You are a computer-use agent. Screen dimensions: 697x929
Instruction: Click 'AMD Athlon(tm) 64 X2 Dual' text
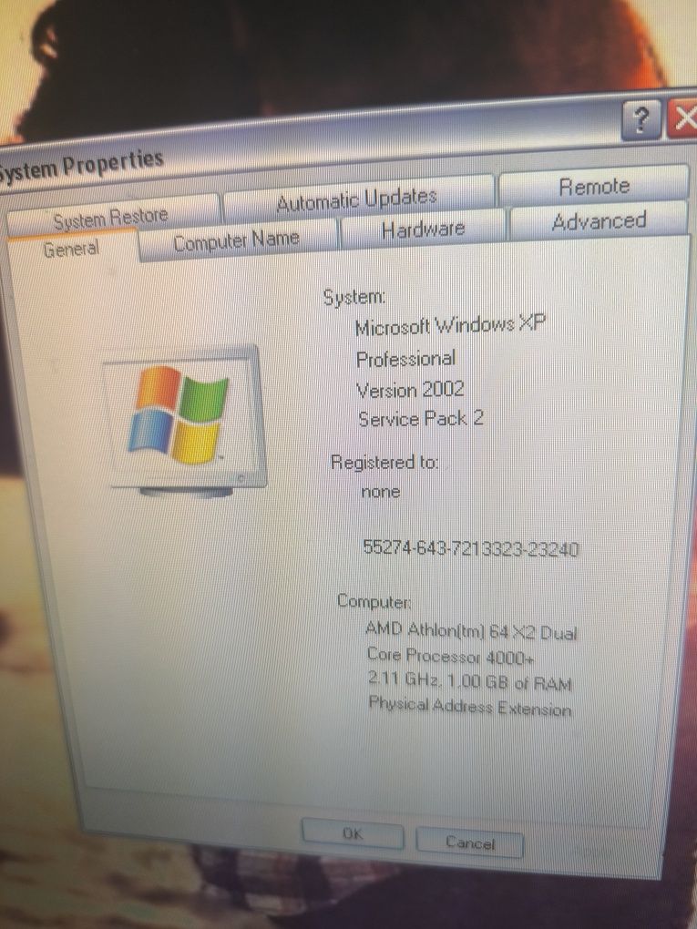[x=471, y=631]
